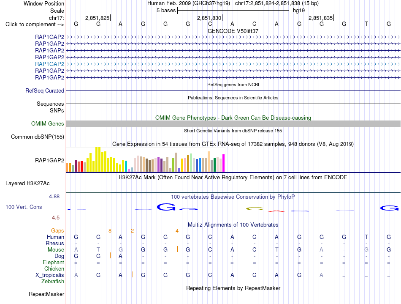Click the Sequences track label
401x304 pixels.
click(50, 104)
